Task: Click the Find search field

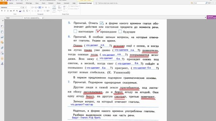Action: (x=199, y=3)
